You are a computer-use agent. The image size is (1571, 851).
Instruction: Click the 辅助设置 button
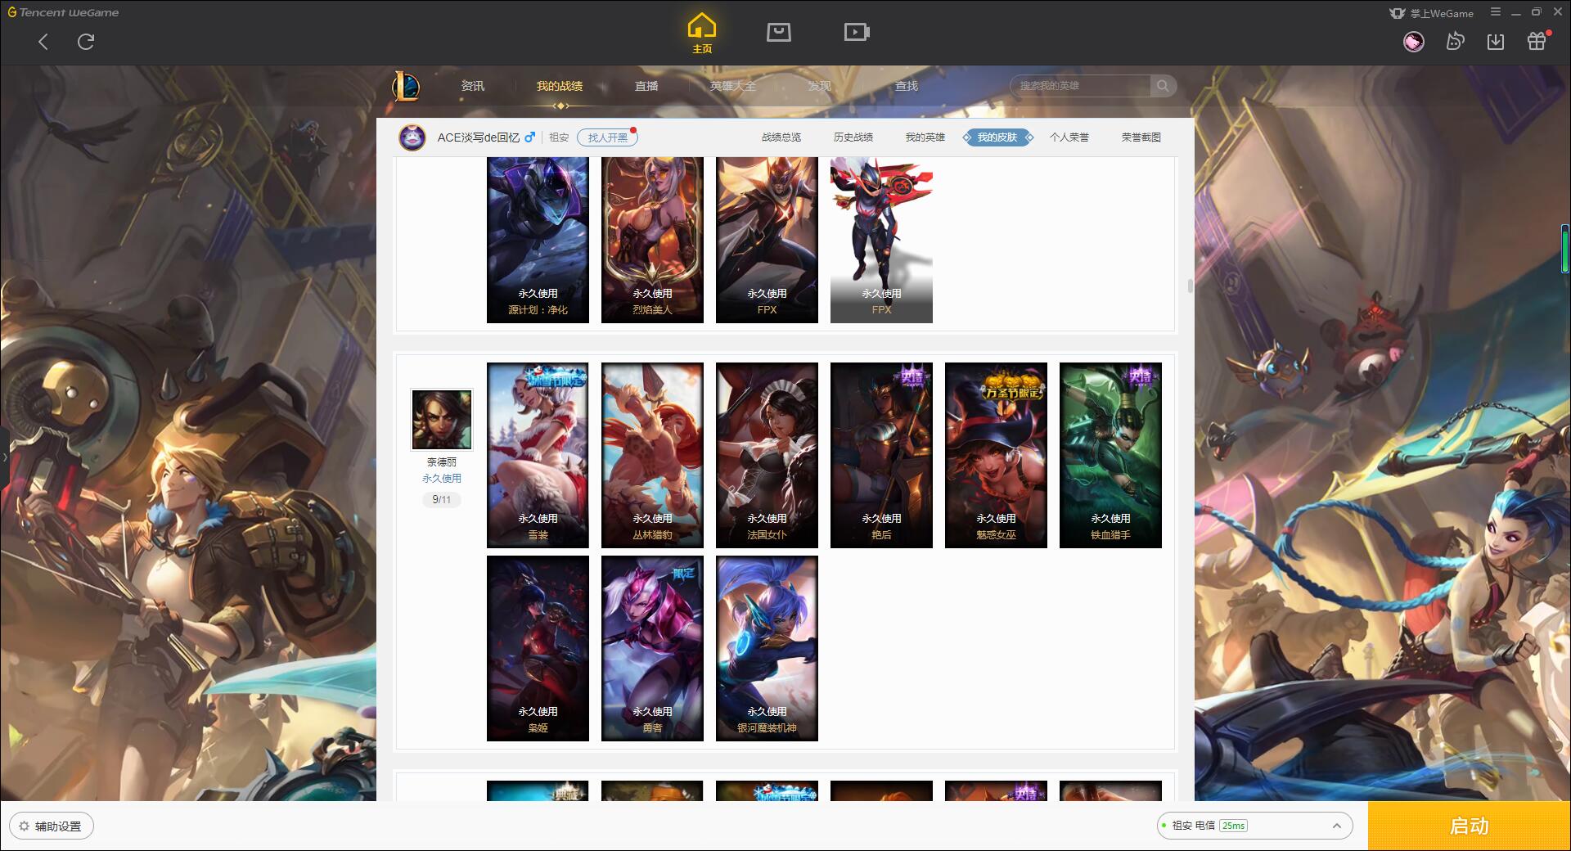[x=52, y=826]
